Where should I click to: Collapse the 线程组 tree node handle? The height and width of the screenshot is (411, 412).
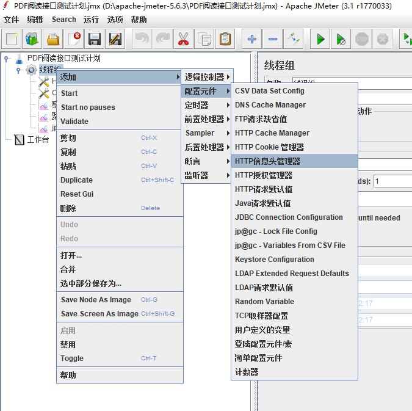coord(19,70)
